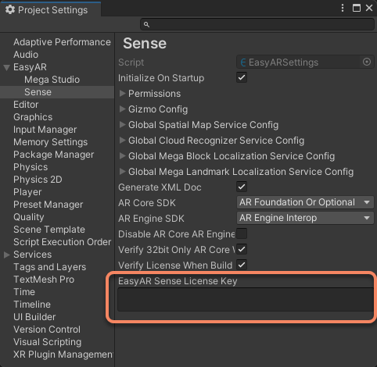Click the object picker next to EasyARSettings

(367, 62)
